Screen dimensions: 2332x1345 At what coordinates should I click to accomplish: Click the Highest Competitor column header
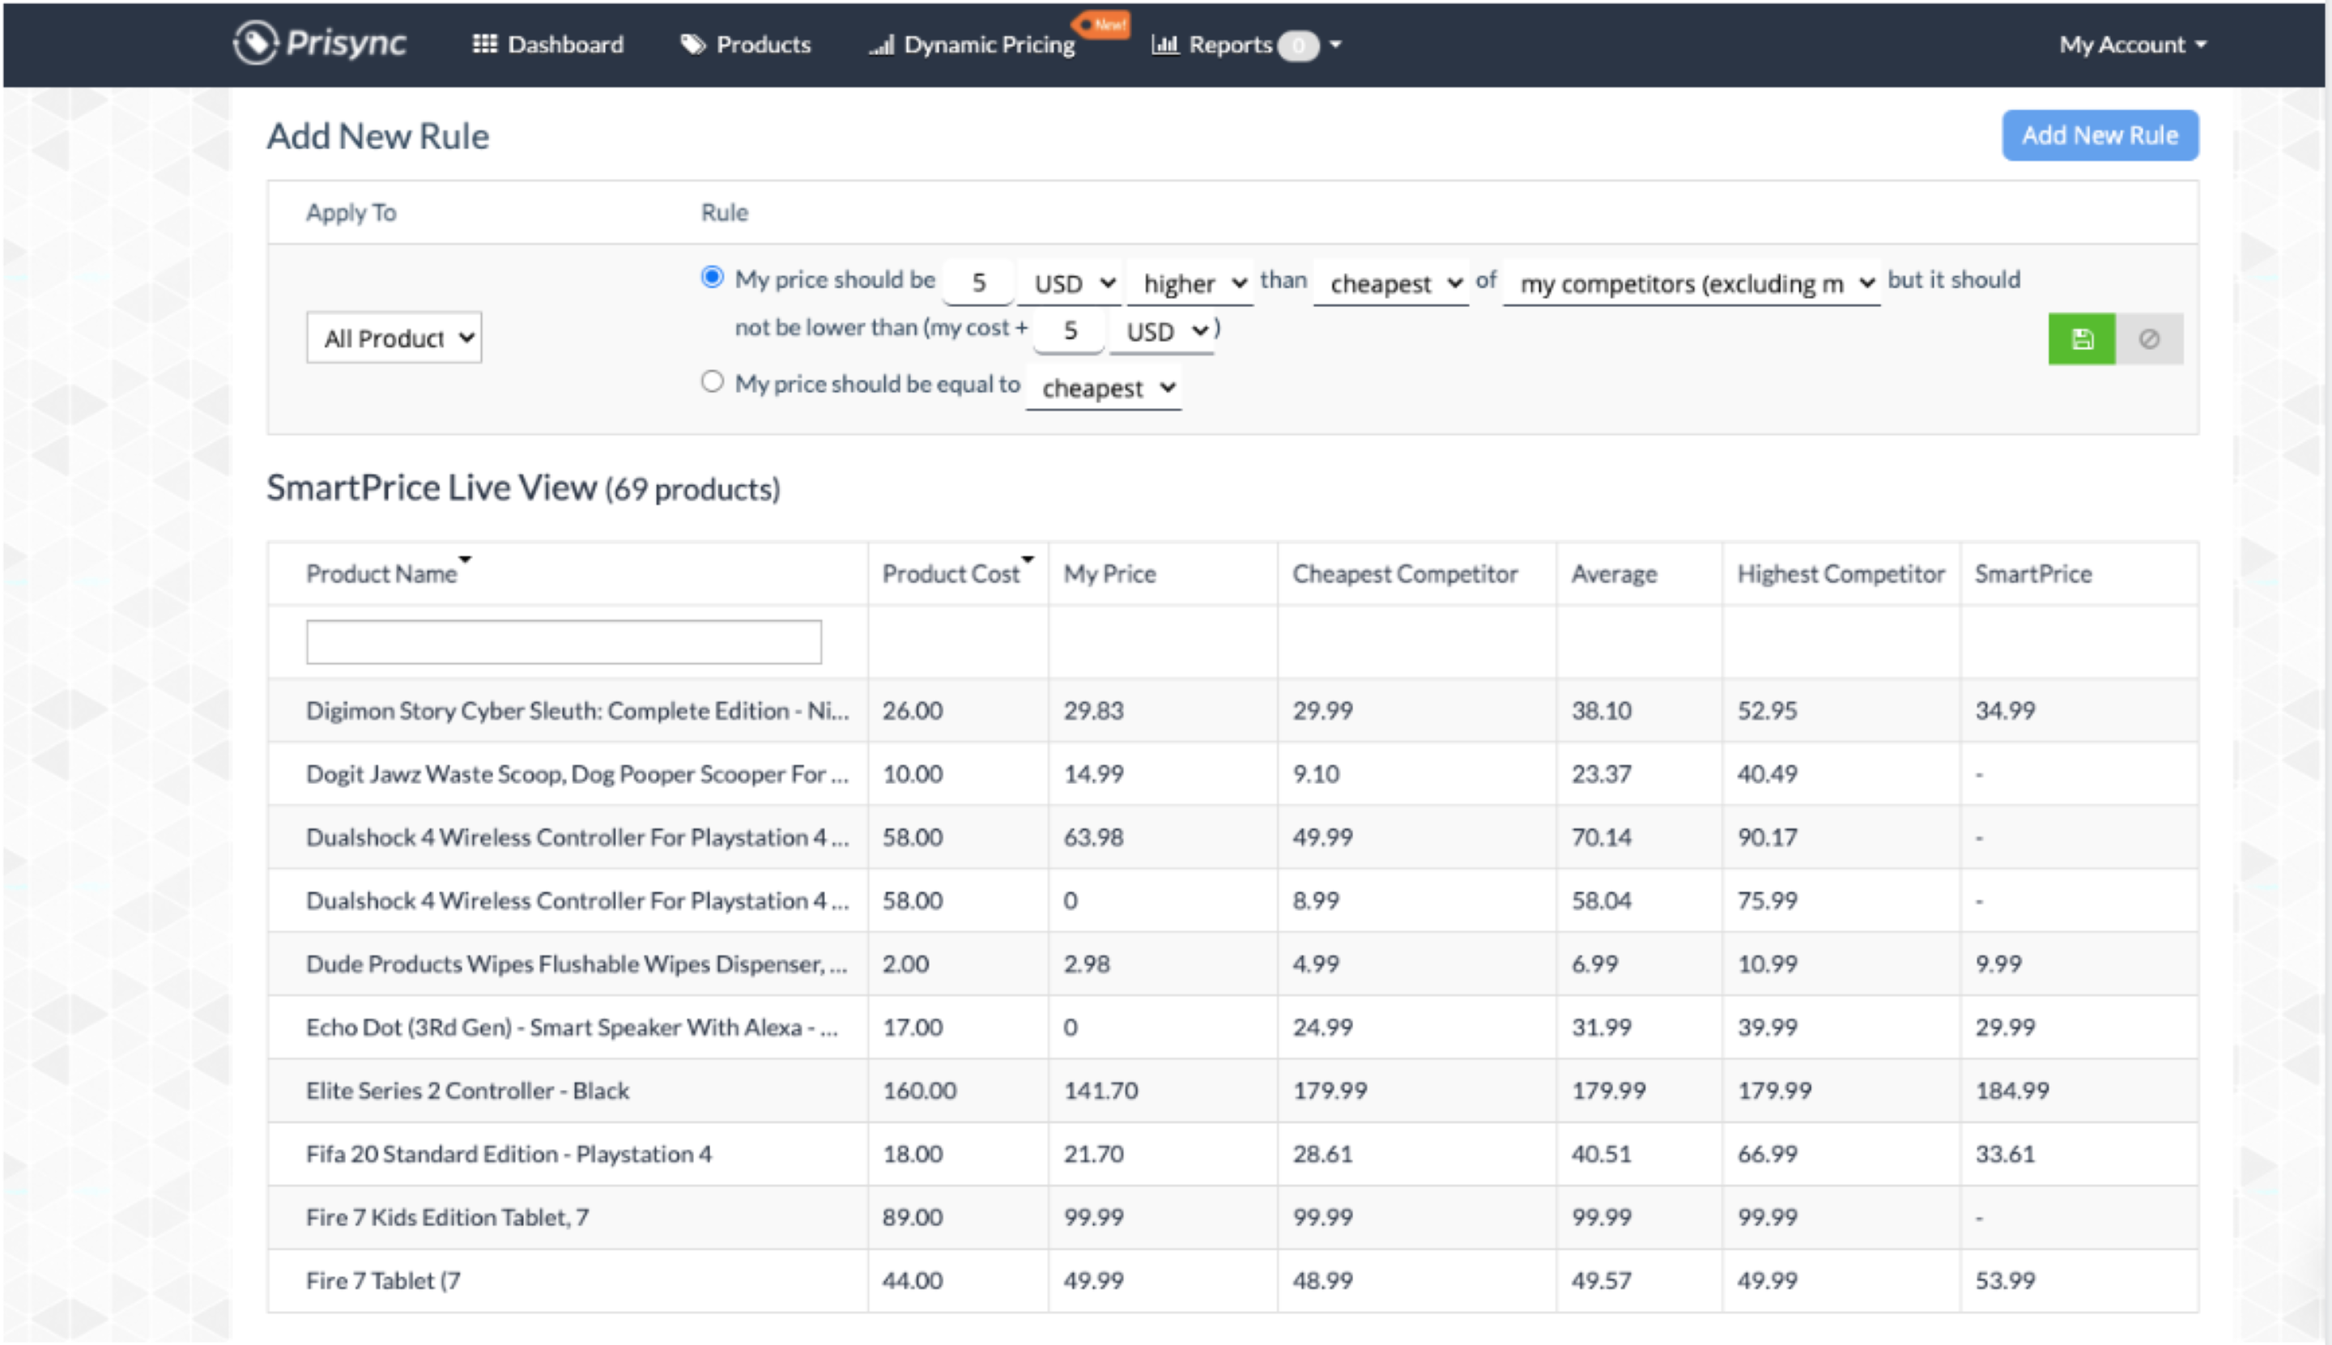[x=1840, y=573]
